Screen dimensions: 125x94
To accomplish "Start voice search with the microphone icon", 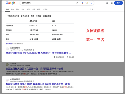I will click(82, 3).
